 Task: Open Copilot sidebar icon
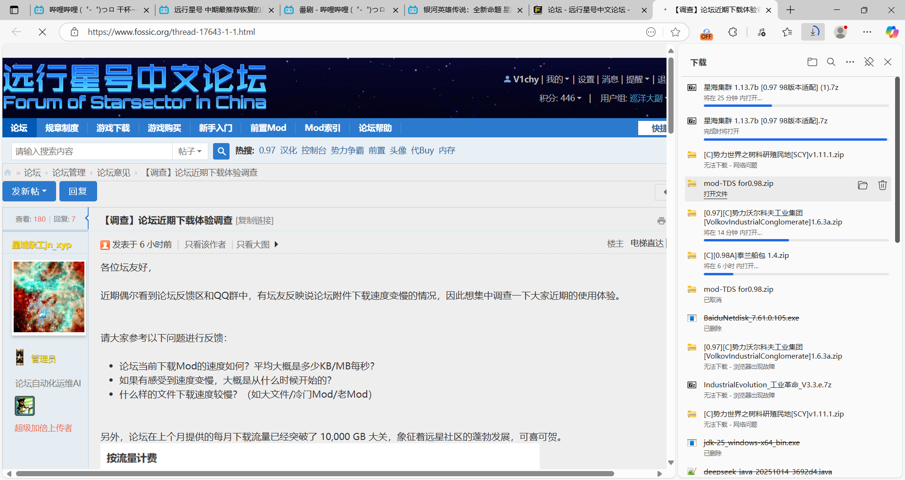[x=891, y=32]
